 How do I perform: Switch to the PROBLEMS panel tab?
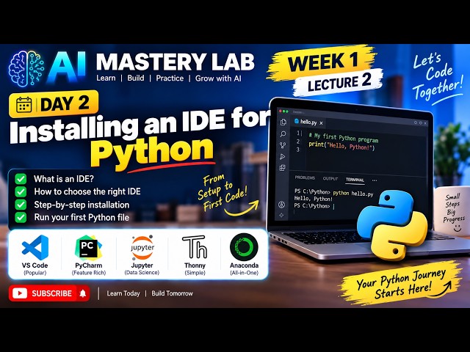pos(305,177)
